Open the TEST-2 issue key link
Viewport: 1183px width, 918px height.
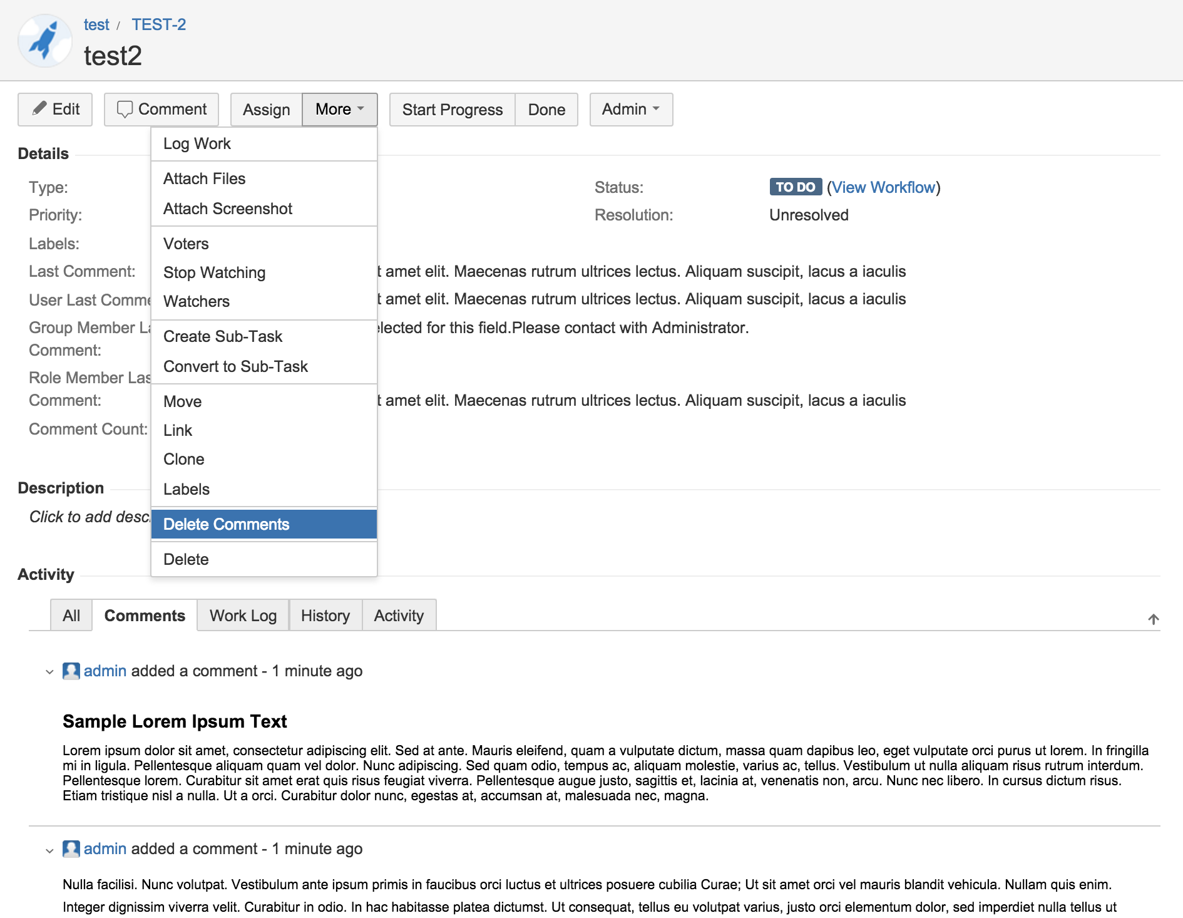158,24
